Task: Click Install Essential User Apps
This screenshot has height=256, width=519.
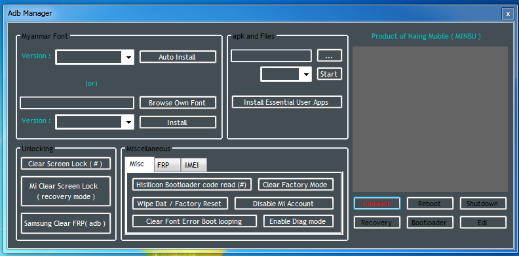Action: tap(286, 102)
